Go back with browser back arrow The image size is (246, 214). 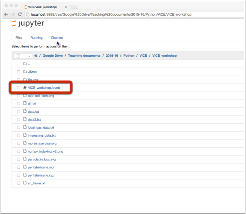pos(6,15)
